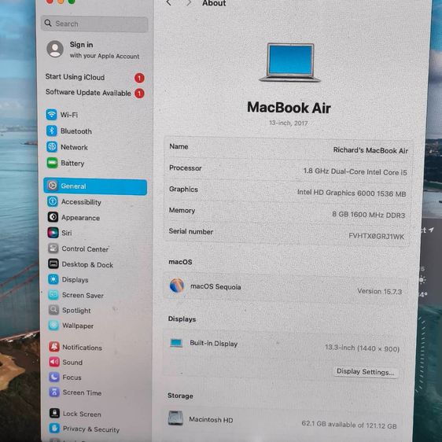442x442 pixels.
Task: Click the serial number FVHTX0GRJ1WK
Action: pyautogui.click(x=376, y=236)
